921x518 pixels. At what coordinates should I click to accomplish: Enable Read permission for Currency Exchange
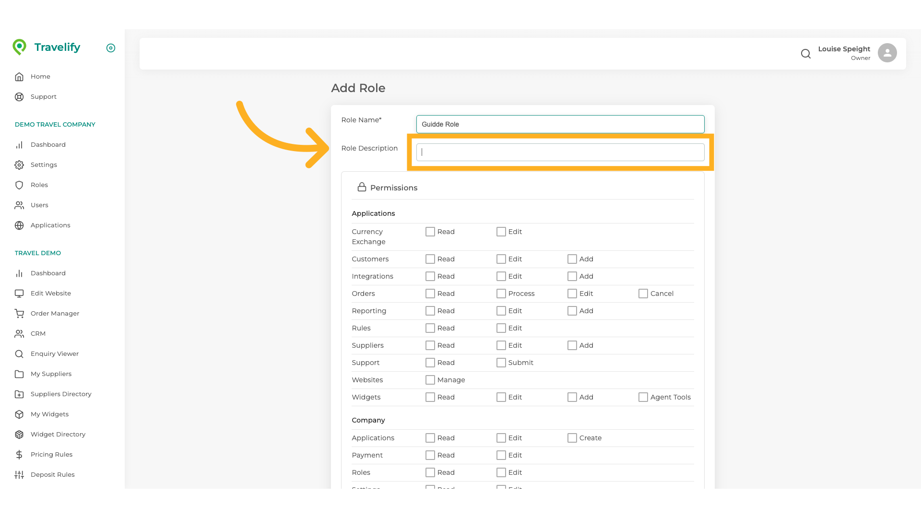429,232
